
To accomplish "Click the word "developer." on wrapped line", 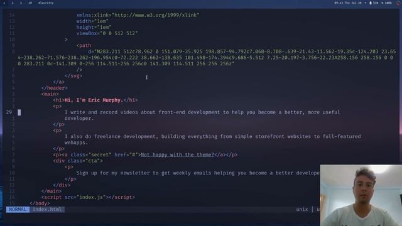I will [79, 119].
